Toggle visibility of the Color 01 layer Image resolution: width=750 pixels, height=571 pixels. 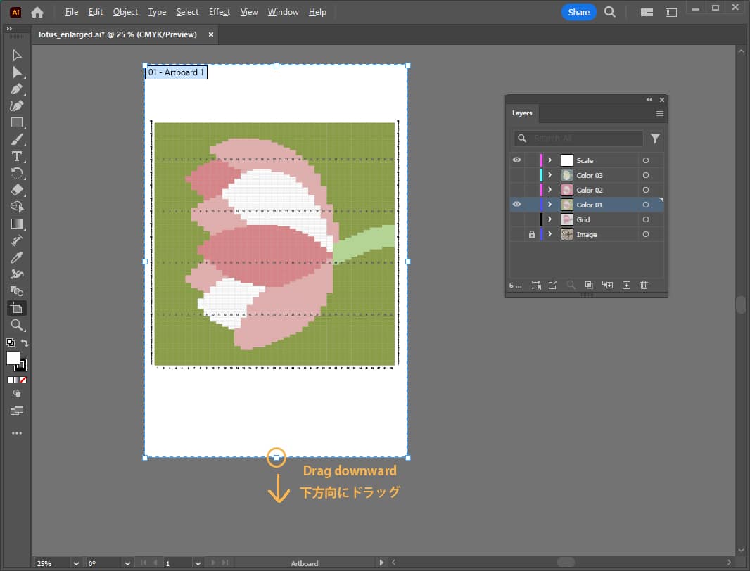point(516,205)
